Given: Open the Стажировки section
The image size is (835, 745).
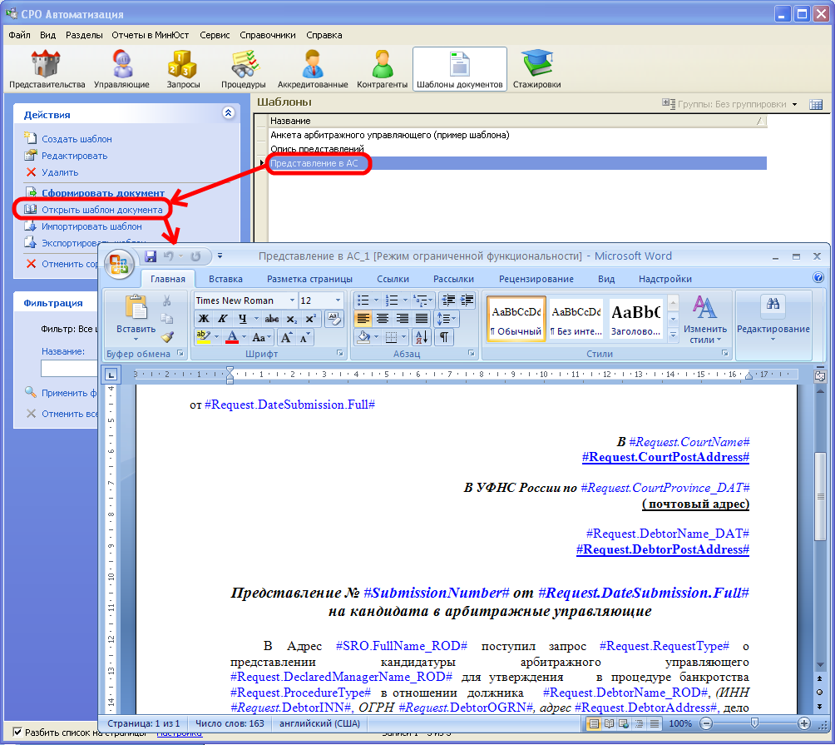Looking at the screenshot, I should coord(536,69).
